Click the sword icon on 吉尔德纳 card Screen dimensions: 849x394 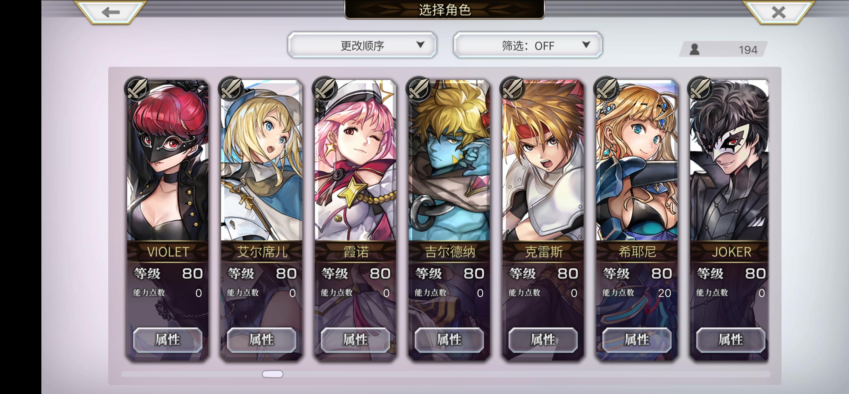(418, 88)
